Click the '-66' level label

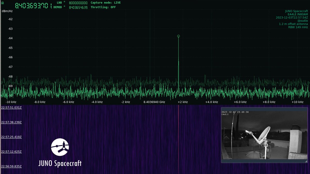11,57
